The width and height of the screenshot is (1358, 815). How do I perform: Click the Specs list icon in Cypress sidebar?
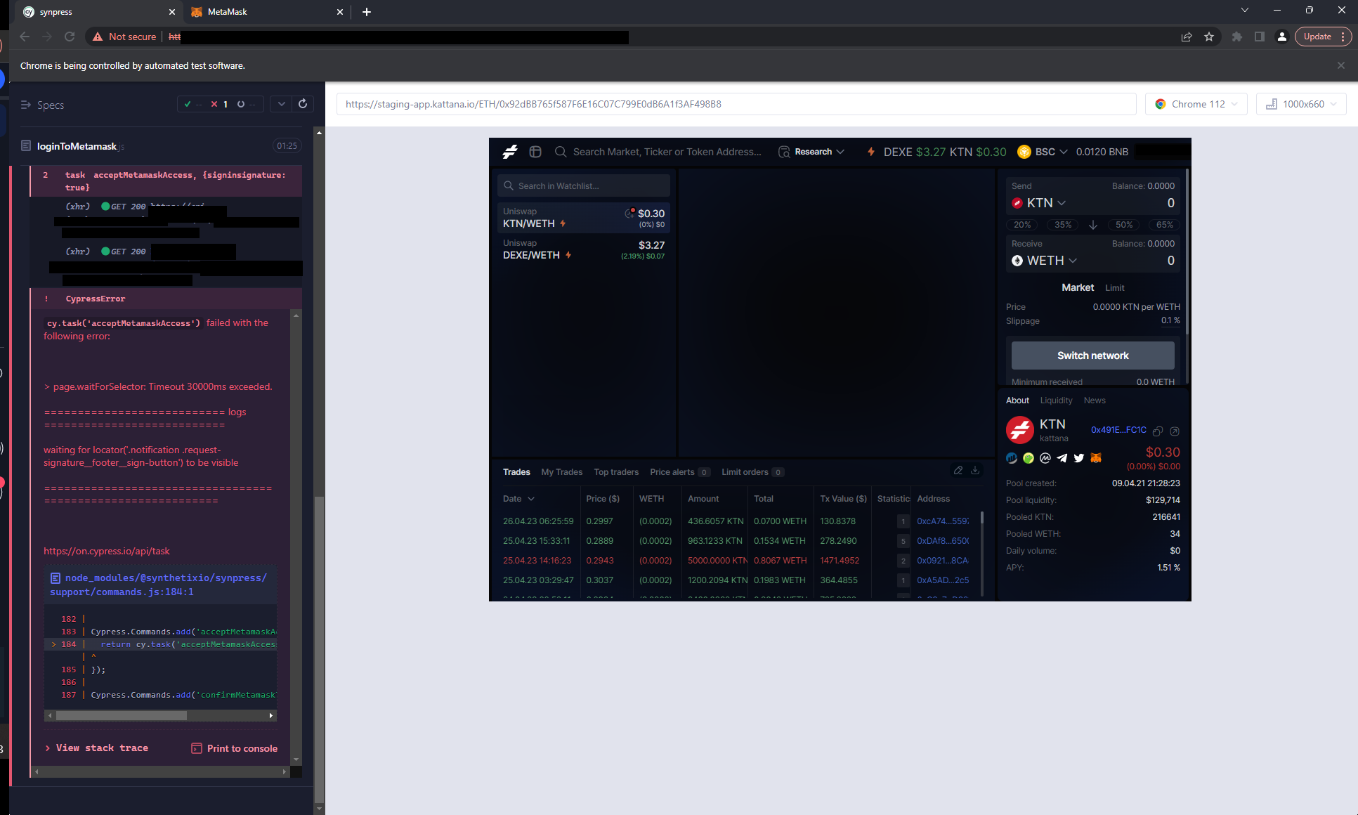[x=26, y=105]
